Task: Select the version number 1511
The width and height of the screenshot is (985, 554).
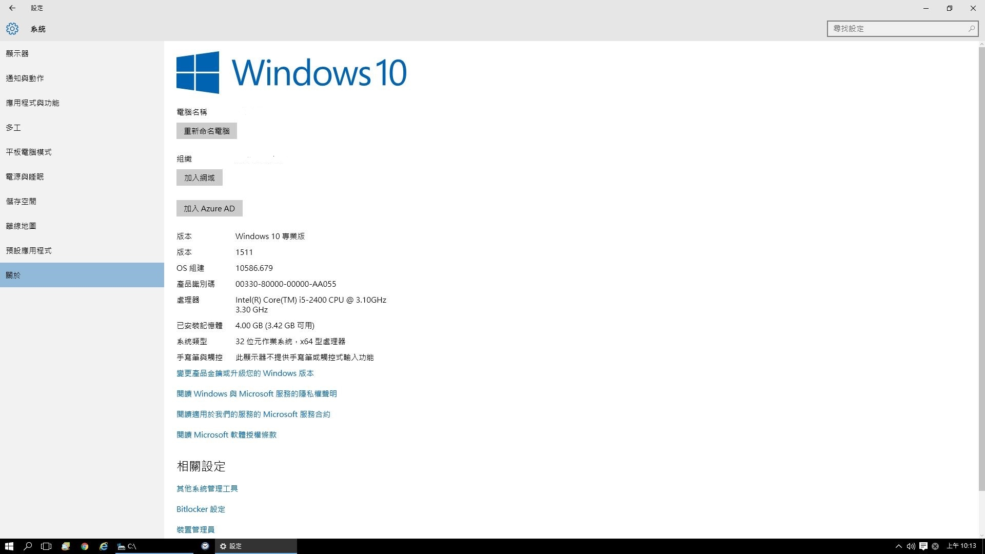Action: (x=244, y=252)
